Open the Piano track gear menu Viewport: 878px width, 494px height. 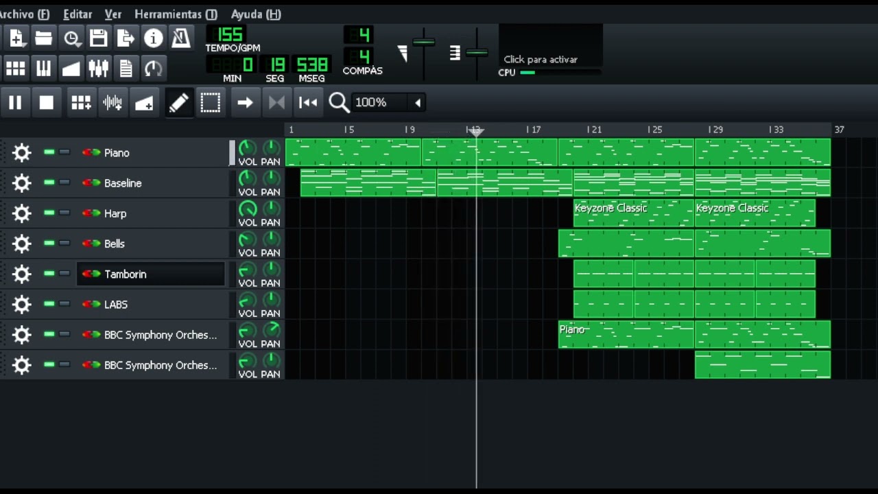[x=22, y=152]
